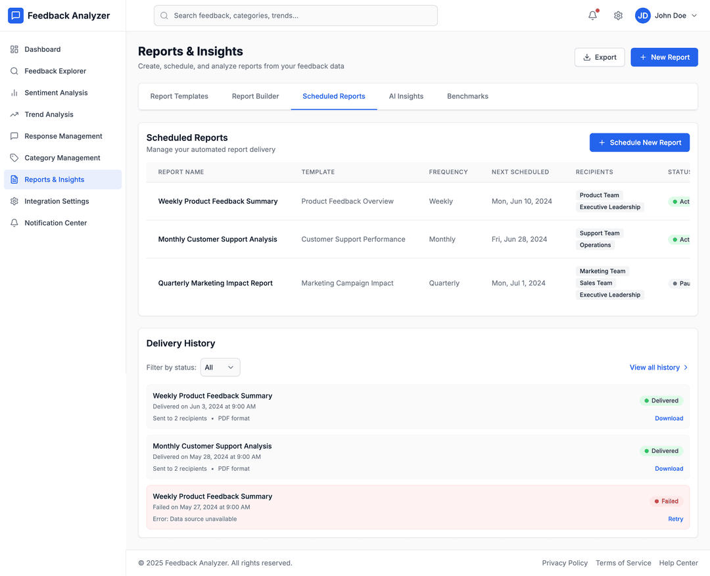Switch to the AI Insights tab
This screenshot has height=576, width=710.
pyautogui.click(x=406, y=96)
